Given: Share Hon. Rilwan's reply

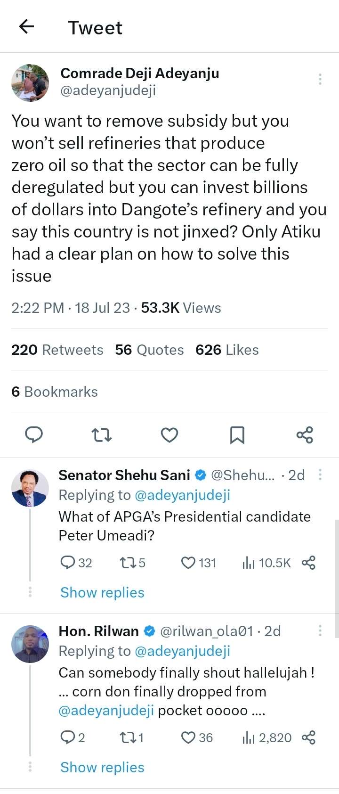Looking at the screenshot, I should (x=308, y=737).
